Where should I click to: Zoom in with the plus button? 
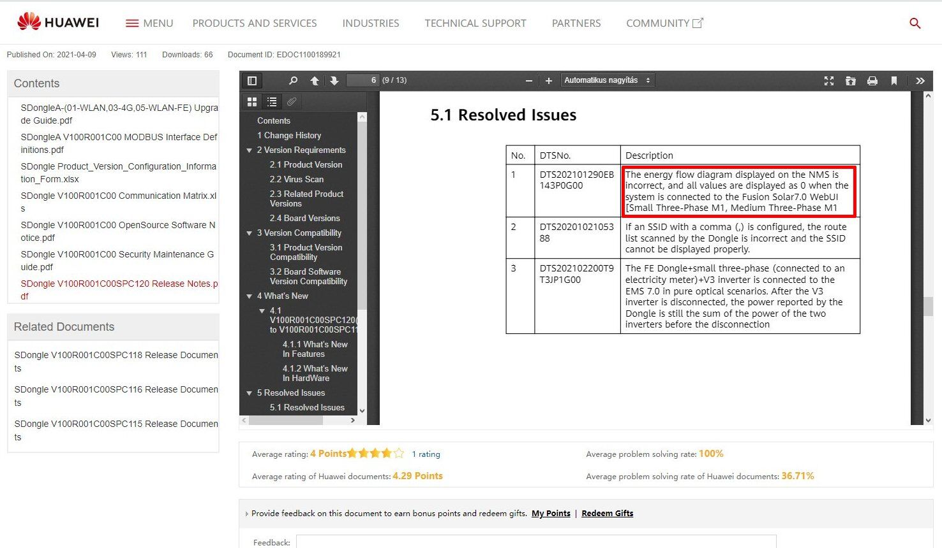coord(548,80)
